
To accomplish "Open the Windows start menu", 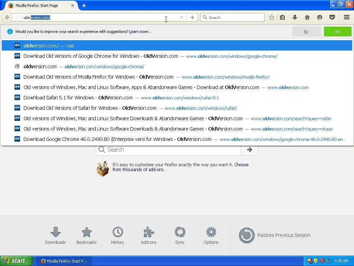I will 17,261.
